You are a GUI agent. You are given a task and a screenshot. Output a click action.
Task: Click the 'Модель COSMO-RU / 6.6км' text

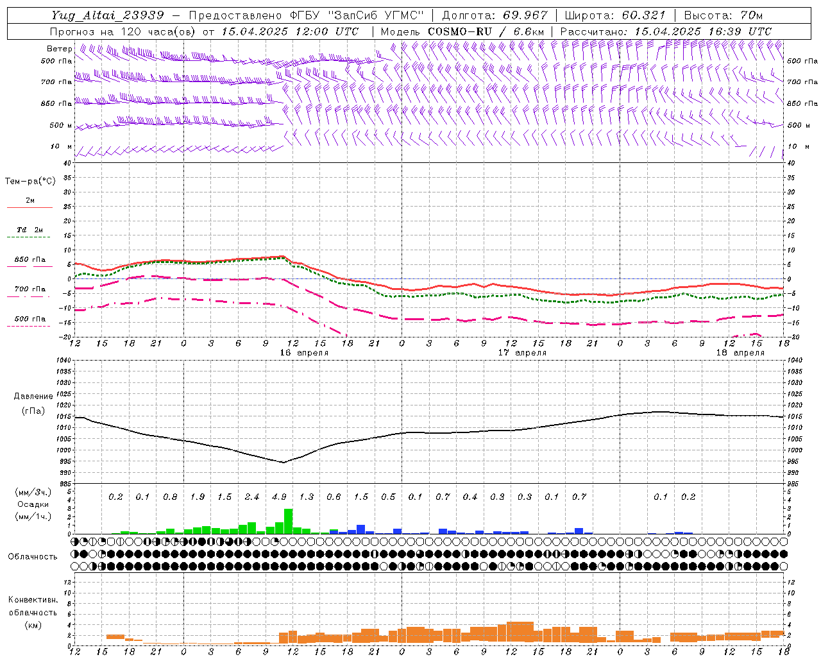pos(462,31)
